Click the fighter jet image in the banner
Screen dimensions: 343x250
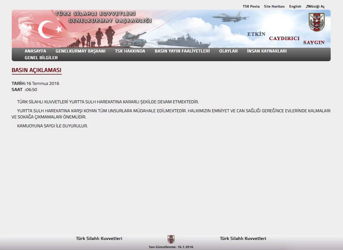click(x=230, y=17)
